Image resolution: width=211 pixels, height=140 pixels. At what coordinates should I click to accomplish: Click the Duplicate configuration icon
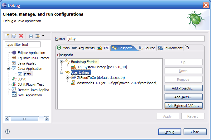click(14, 36)
